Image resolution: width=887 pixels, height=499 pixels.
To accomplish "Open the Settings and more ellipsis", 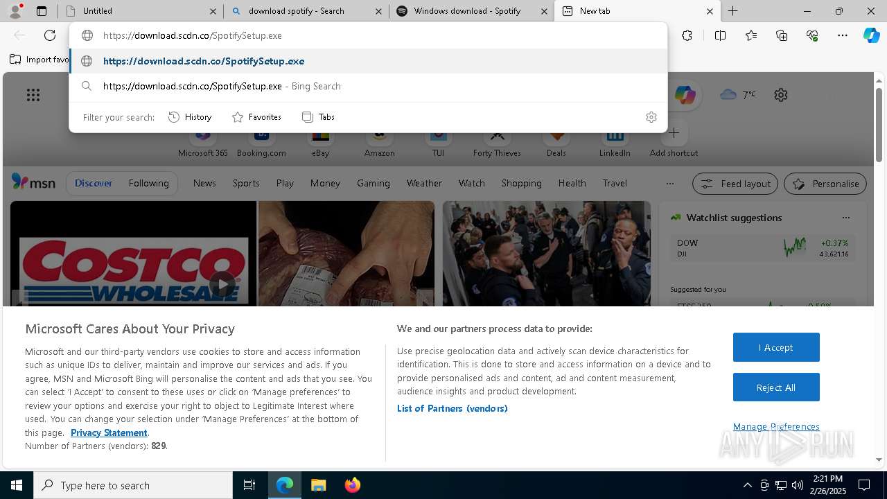I will point(843,35).
